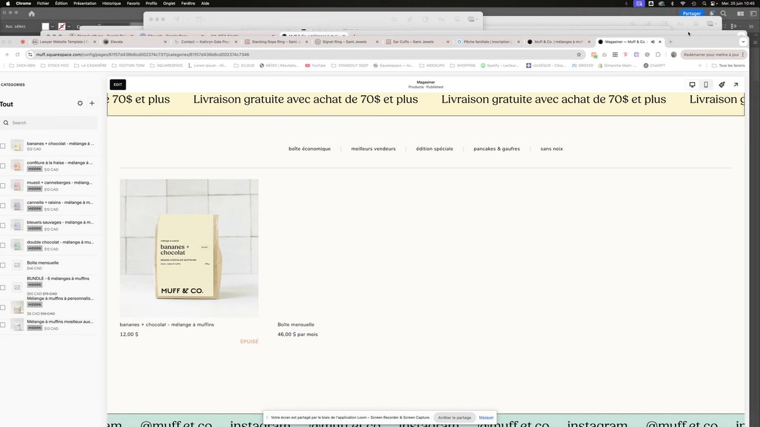
Task: Switch preview to desktop view icon
Action: point(692,85)
